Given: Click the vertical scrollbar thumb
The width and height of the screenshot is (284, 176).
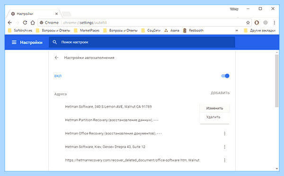Looking at the screenshot, I should coord(277,80).
